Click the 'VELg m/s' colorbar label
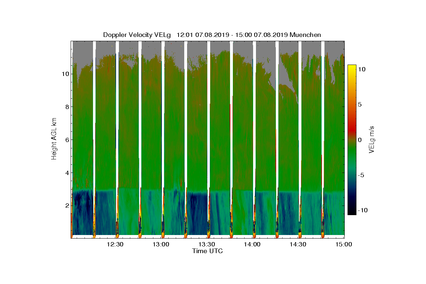The width and height of the screenshot is (426, 284). pos(372,140)
